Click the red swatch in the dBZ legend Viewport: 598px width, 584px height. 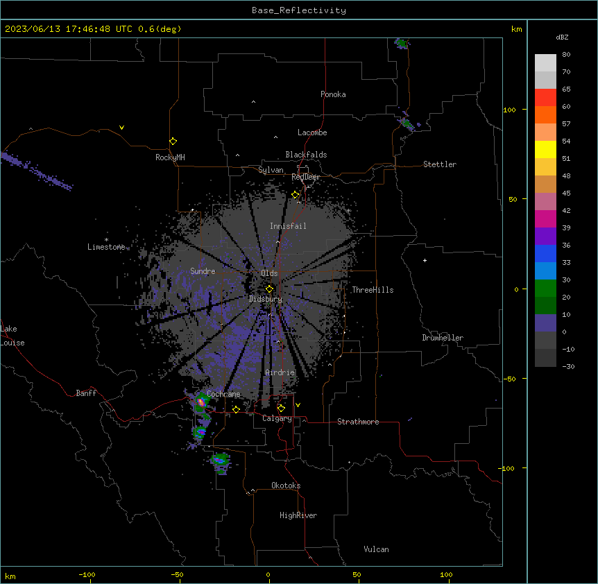[545, 97]
